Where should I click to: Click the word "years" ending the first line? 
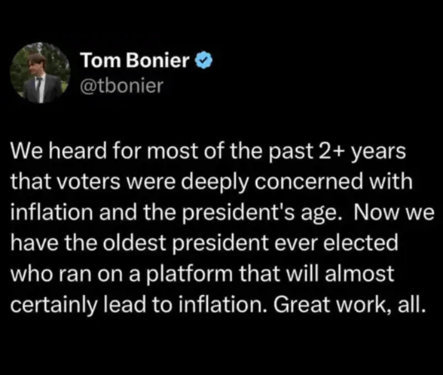tap(378, 152)
